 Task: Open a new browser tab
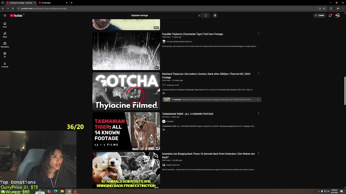(x=71, y=3)
